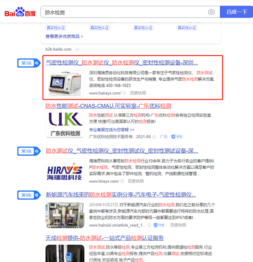253x262 pixels.
Task: Click the b2b.baidu.com source text
Action: pyautogui.click(x=58, y=49)
